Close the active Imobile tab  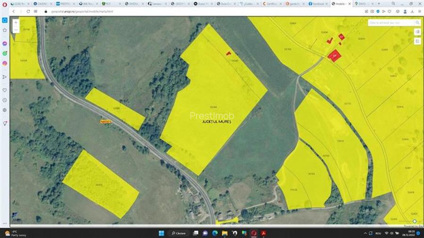coord(350,4)
